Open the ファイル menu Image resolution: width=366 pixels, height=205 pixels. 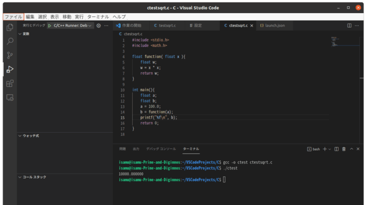pyautogui.click(x=13, y=17)
